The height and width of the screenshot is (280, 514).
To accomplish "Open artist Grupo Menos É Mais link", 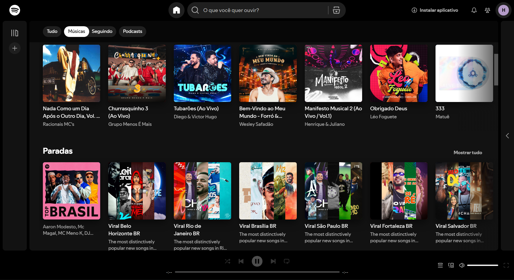I will (130, 124).
